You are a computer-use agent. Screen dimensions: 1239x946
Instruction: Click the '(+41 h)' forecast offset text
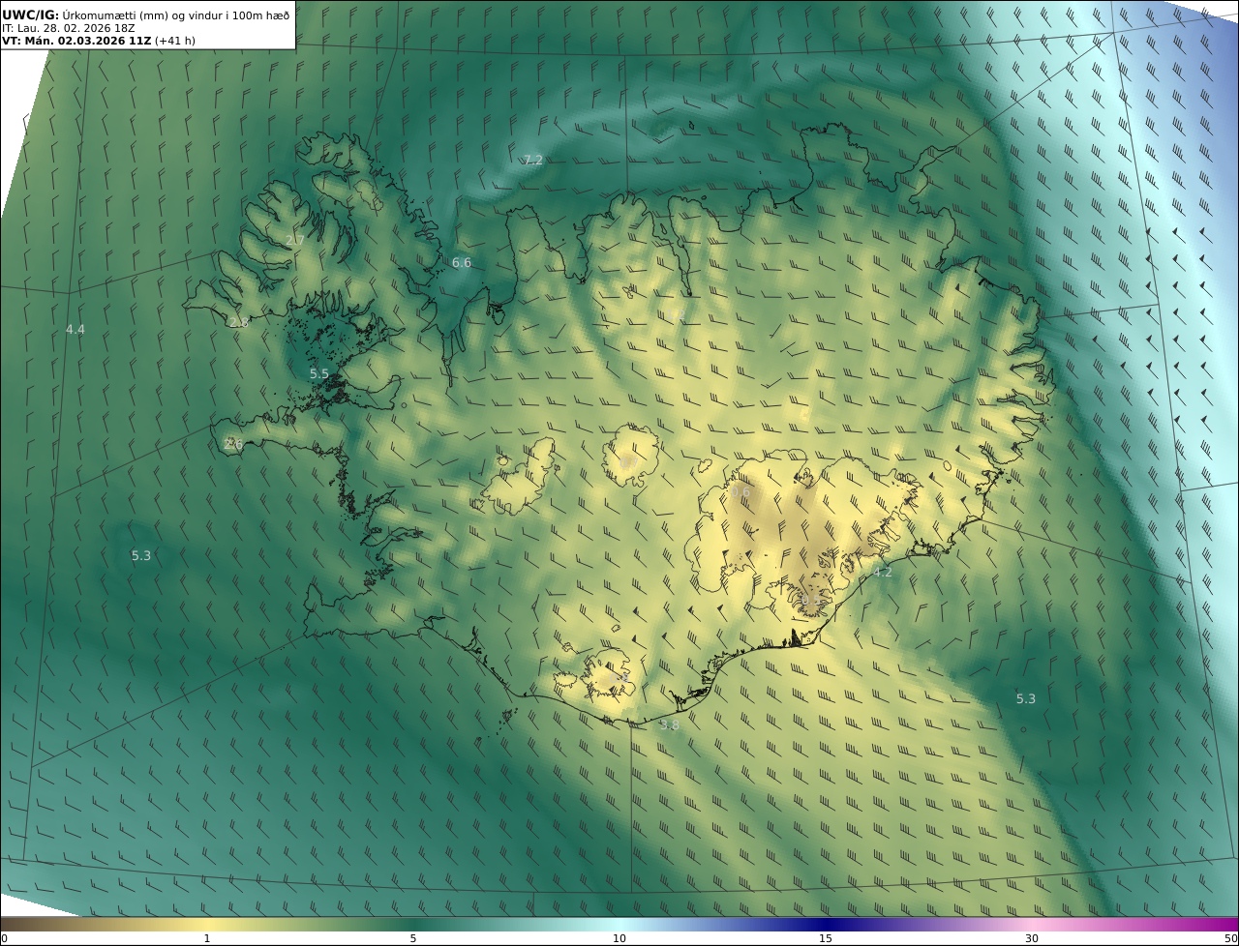coord(175,41)
